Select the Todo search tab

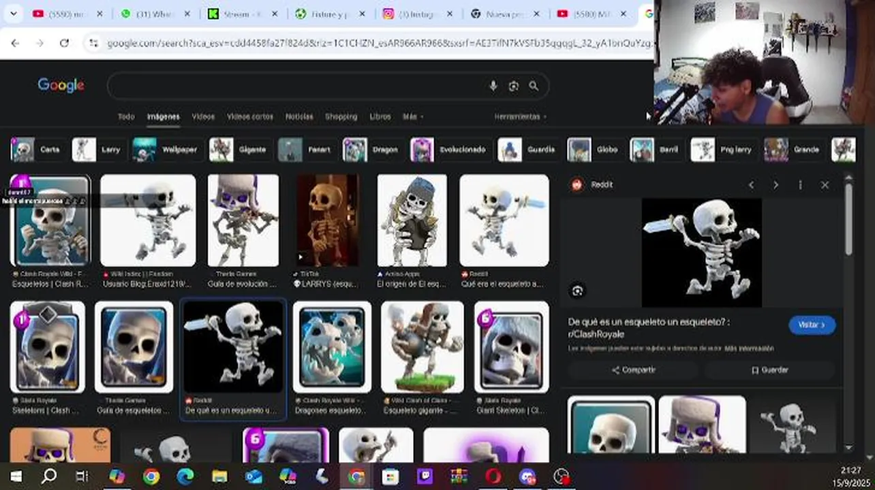point(126,116)
